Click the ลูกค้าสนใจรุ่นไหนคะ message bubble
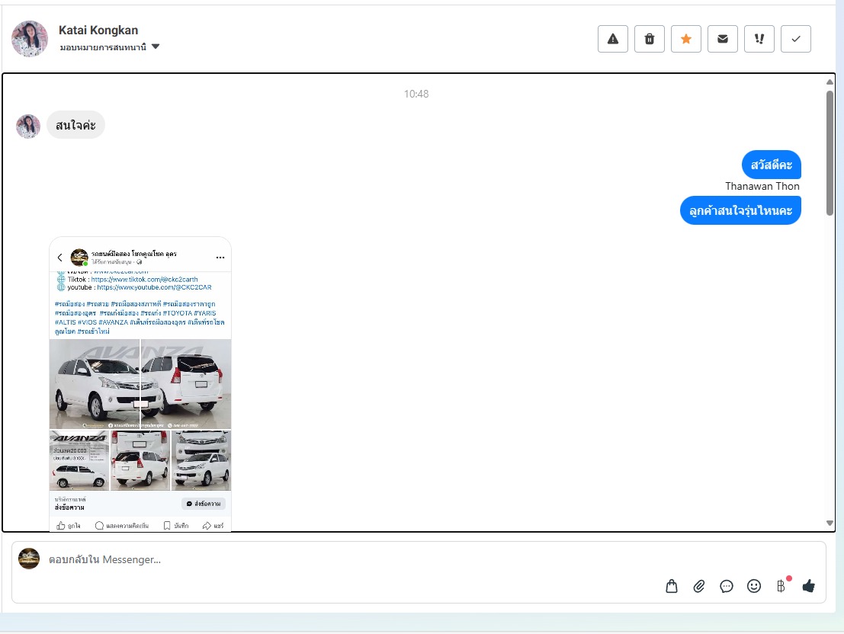 coord(740,210)
